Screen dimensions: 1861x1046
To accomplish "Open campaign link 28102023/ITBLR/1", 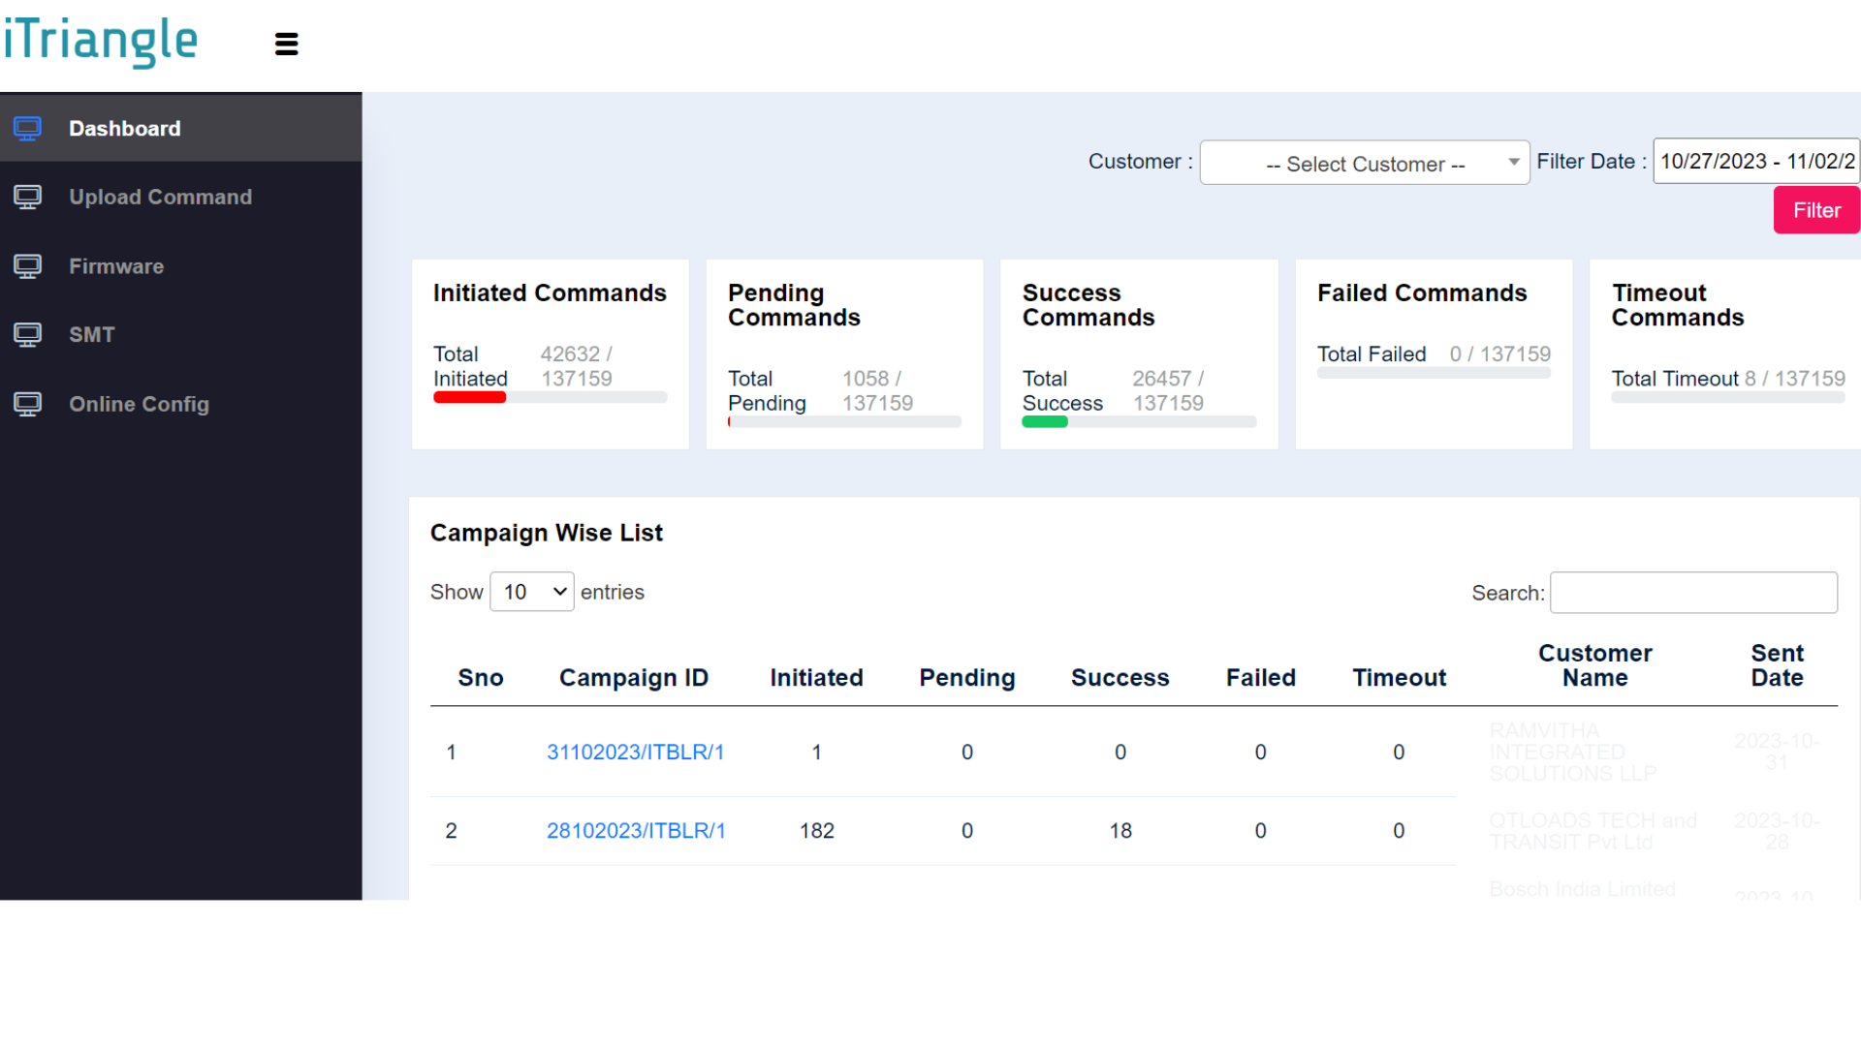I will (x=636, y=831).
